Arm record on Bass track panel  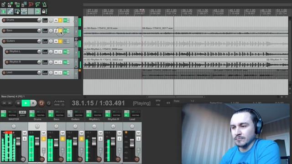click(x=4, y=31)
